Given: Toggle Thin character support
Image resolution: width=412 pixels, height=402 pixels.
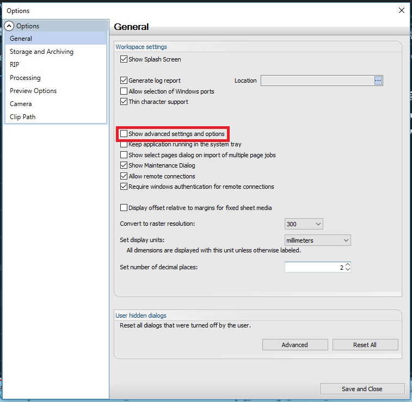Looking at the screenshot, I should click(124, 102).
